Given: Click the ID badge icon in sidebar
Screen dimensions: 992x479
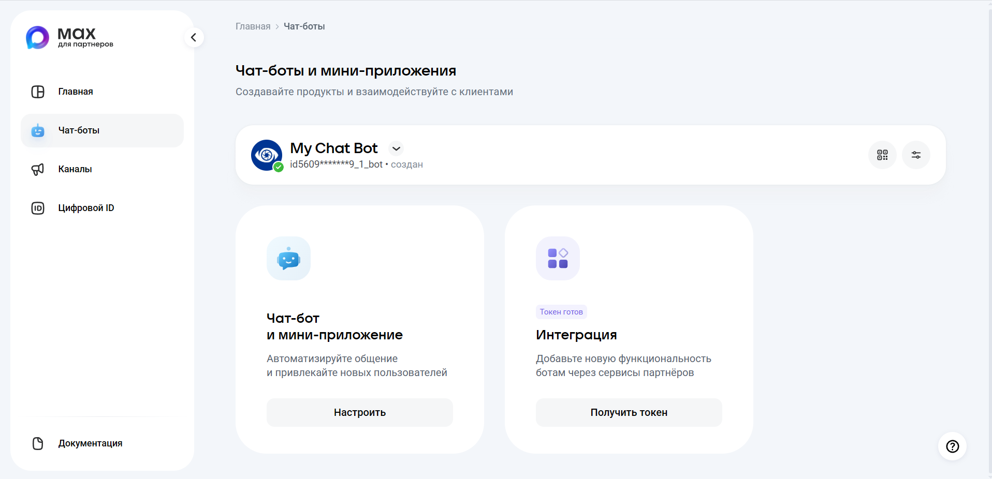Looking at the screenshot, I should [38, 208].
